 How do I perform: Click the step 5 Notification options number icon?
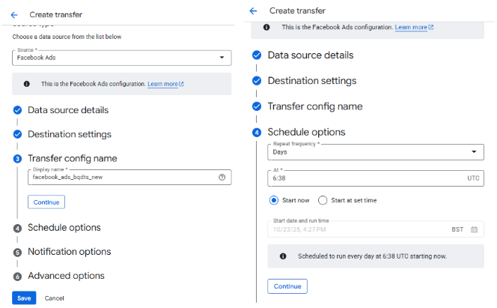tap(17, 253)
